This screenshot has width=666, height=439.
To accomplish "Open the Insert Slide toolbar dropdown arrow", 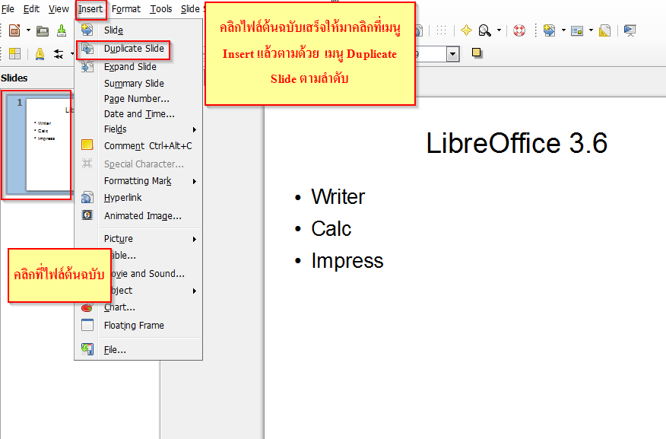I will tap(563, 30).
